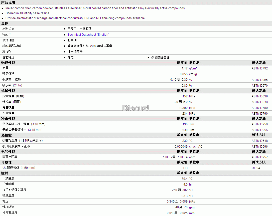Select the 比重 value 1.17

coord(185,68)
